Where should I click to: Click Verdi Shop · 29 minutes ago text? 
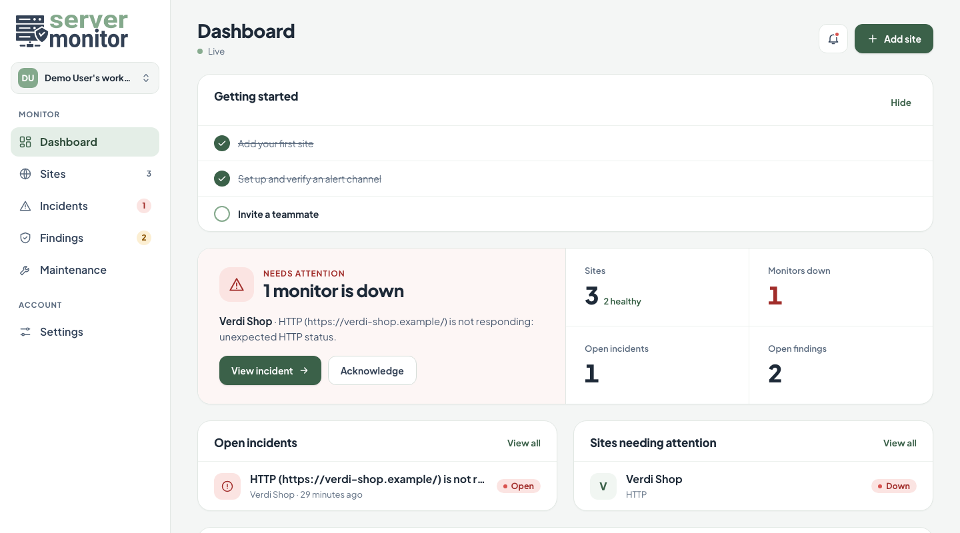(306, 495)
